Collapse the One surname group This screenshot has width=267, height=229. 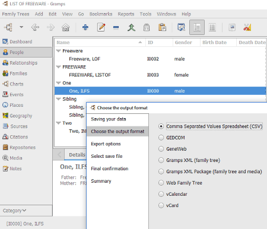point(58,83)
